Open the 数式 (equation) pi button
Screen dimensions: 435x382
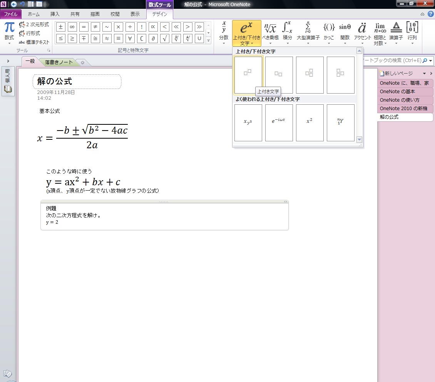[x=9, y=32]
